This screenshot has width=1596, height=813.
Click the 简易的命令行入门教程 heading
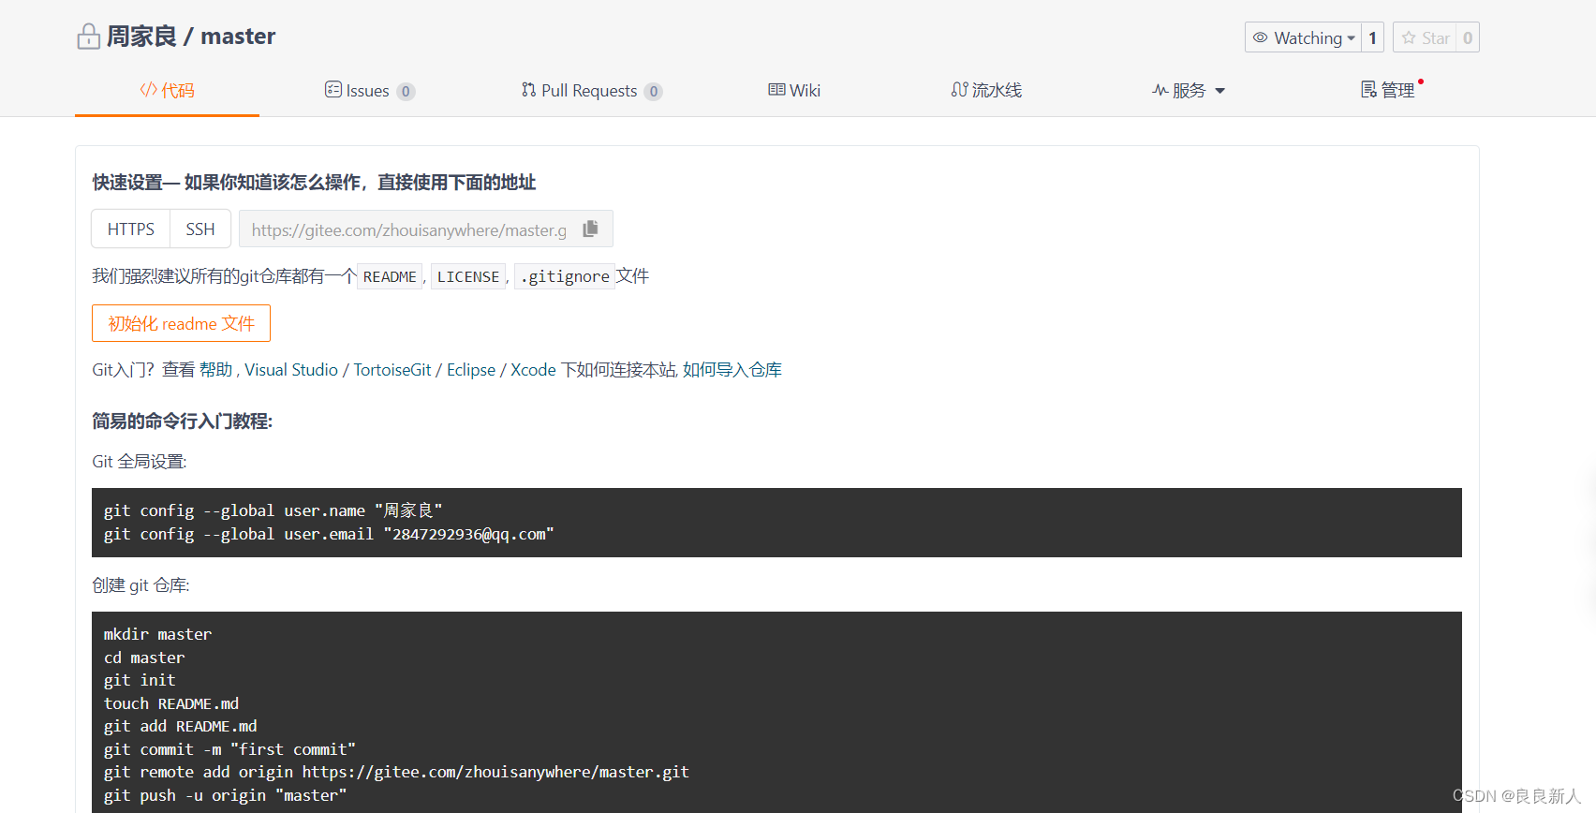[x=183, y=421]
